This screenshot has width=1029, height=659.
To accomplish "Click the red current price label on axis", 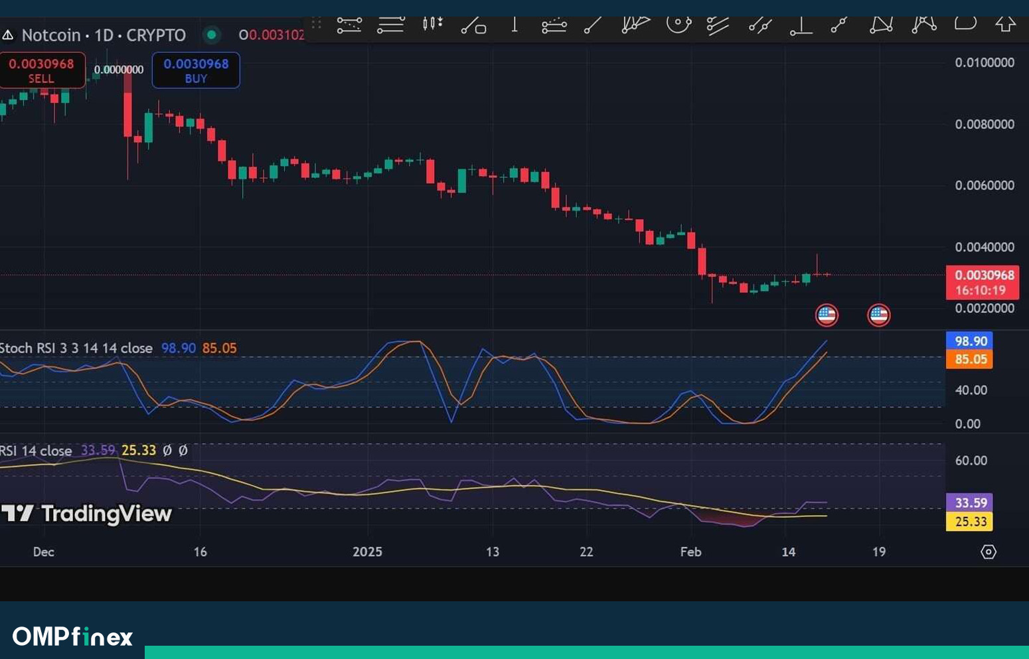I will (983, 282).
